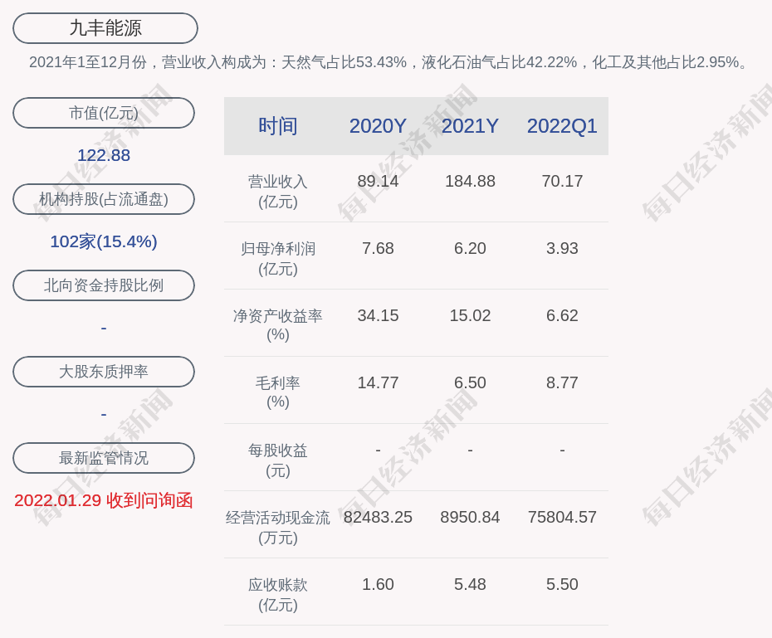
Task: Click the 大股东质押率 pill
Action: 104,372
